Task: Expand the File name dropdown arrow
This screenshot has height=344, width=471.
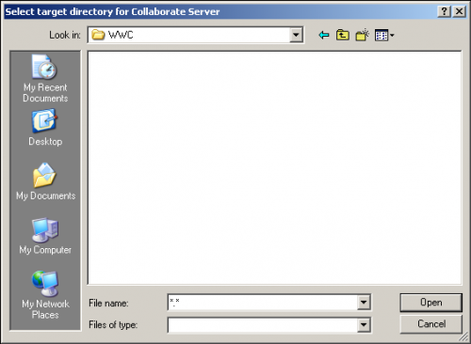Action: tap(364, 303)
